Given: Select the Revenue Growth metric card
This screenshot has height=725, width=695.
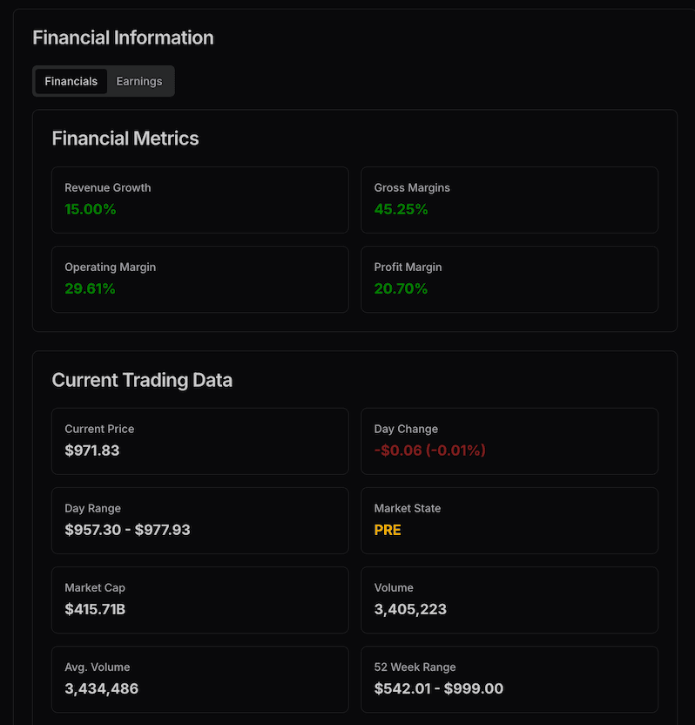Looking at the screenshot, I should (x=199, y=200).
